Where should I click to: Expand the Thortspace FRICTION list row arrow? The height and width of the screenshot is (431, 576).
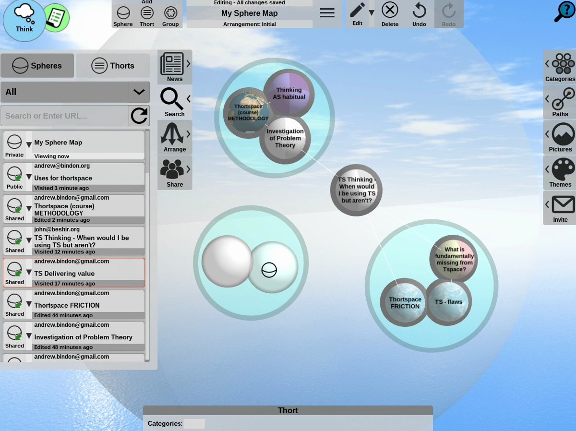click(x=29, y=304)
